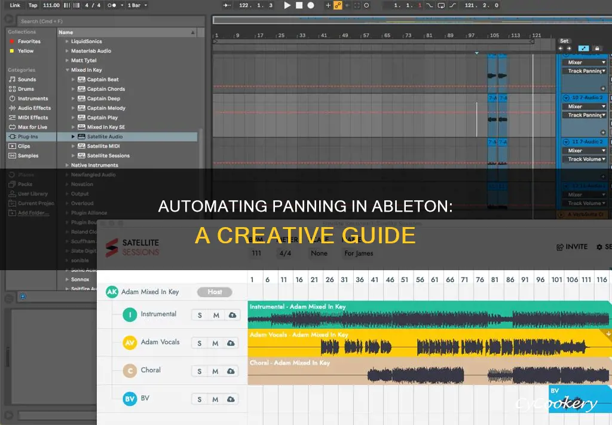Solo the Instrumental track
Viewport: 612px width, 425px height.
(200, 315)
